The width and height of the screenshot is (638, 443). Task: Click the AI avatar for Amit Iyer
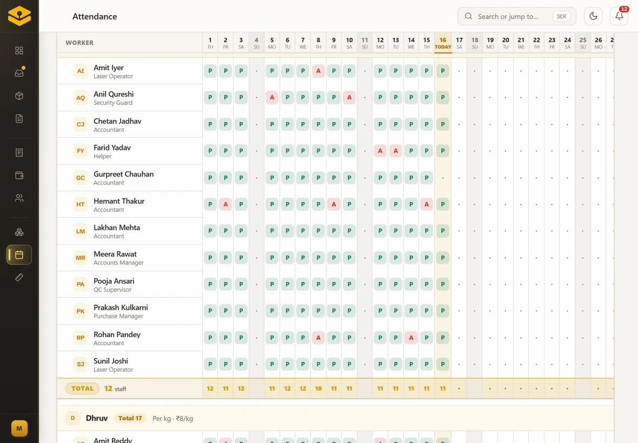pos(81,71)
